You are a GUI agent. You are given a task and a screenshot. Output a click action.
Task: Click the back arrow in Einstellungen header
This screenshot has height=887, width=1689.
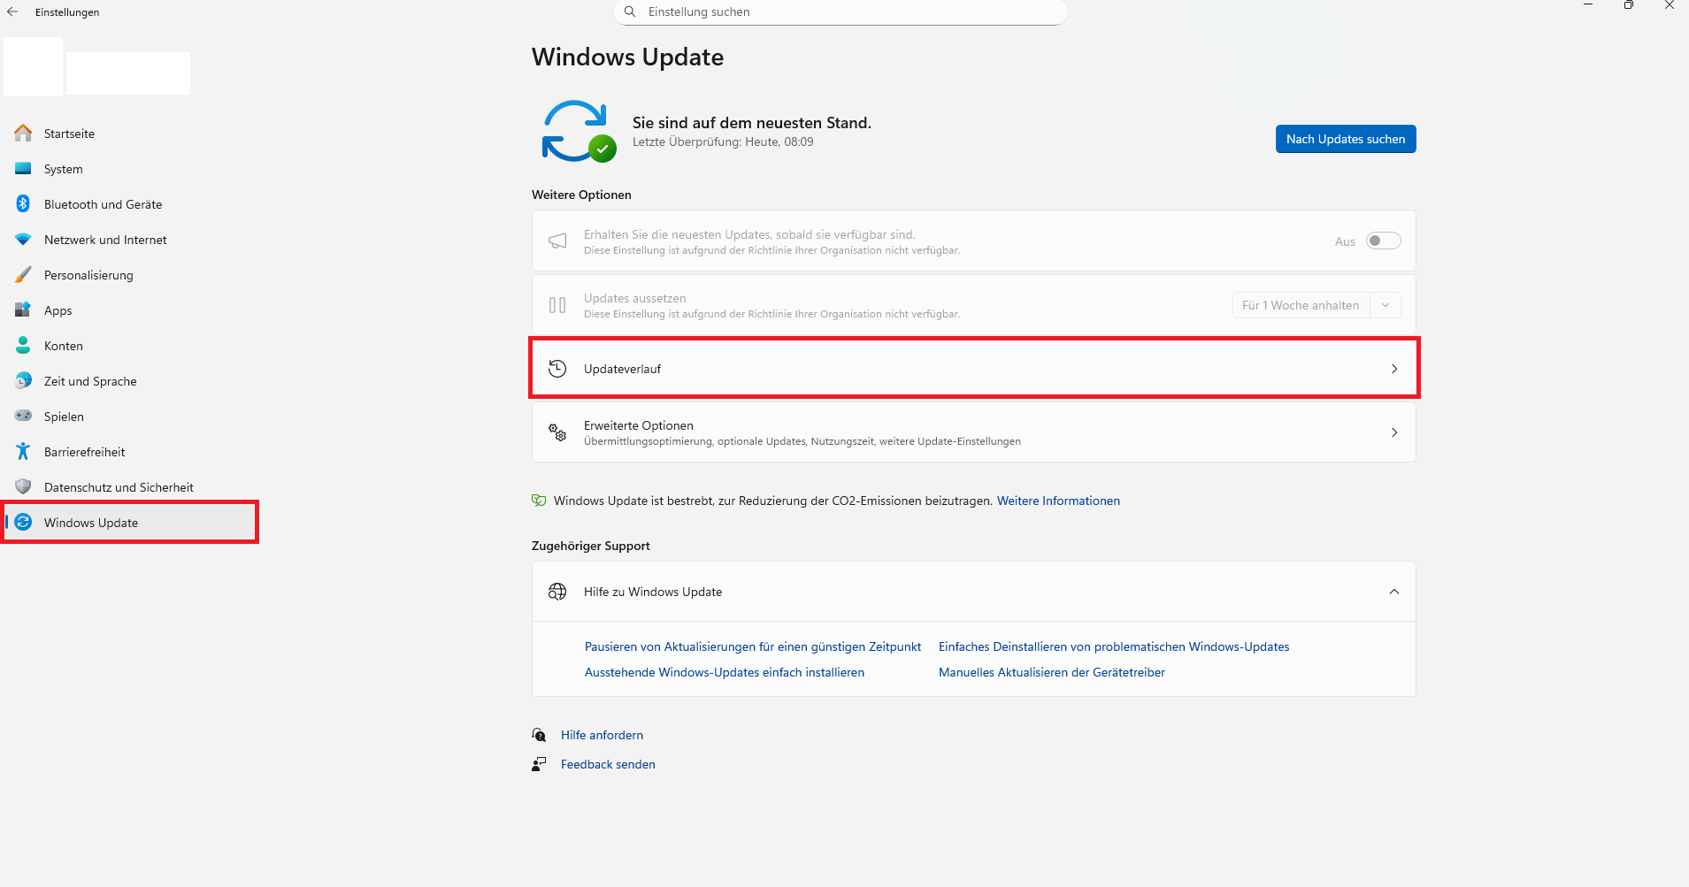(12, 12)
